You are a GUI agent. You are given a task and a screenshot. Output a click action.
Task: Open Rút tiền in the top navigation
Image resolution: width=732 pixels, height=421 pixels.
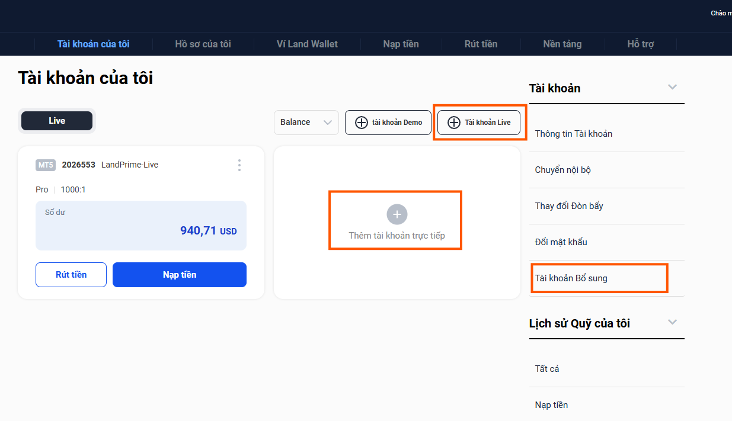click(x=481, y=44)
